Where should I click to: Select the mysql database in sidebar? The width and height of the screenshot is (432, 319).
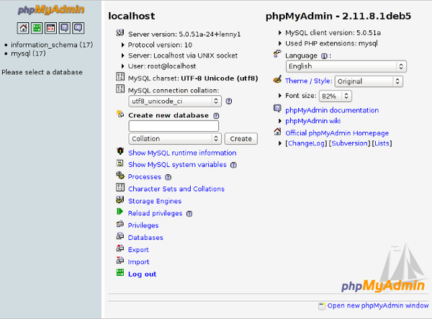point(28,53)
